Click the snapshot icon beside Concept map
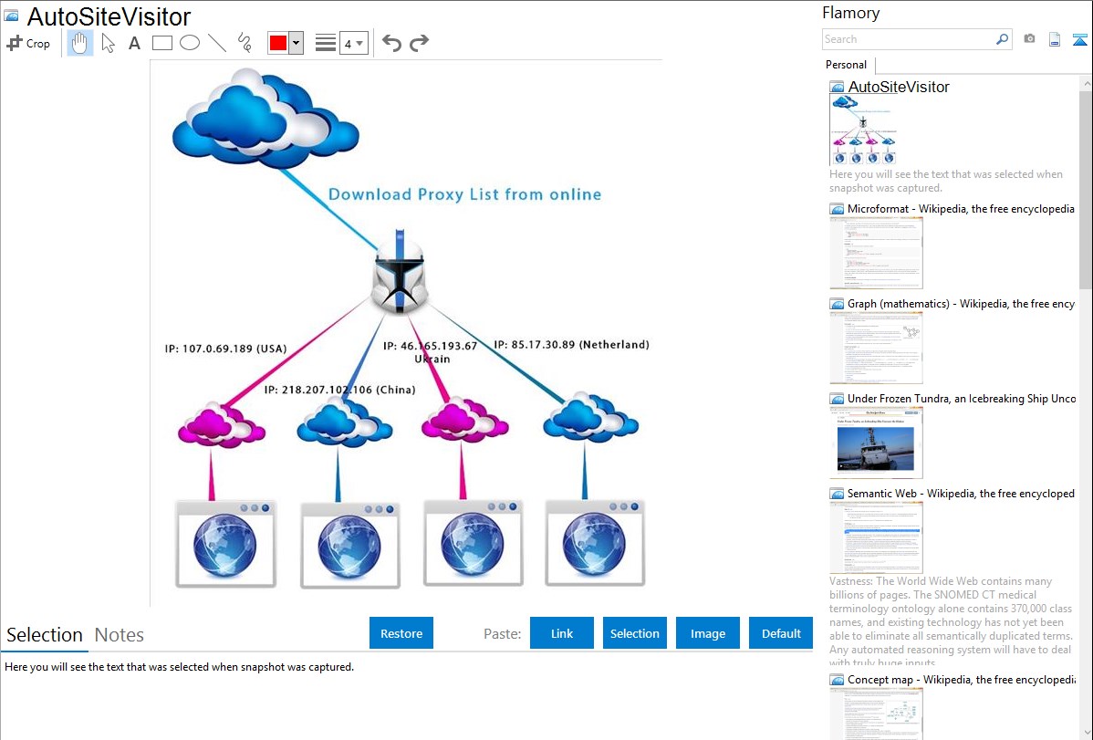Image resolution: width=1093 pixels, height=740 pixels. 837,680
